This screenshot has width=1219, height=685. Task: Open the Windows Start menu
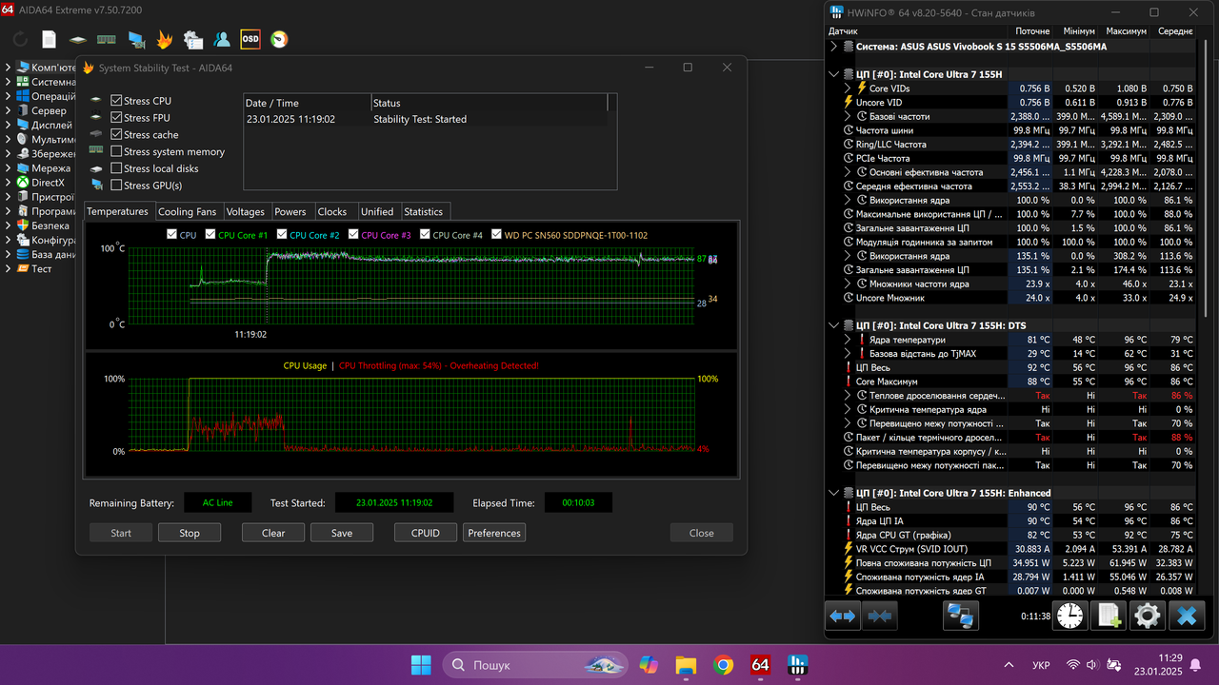420,664
